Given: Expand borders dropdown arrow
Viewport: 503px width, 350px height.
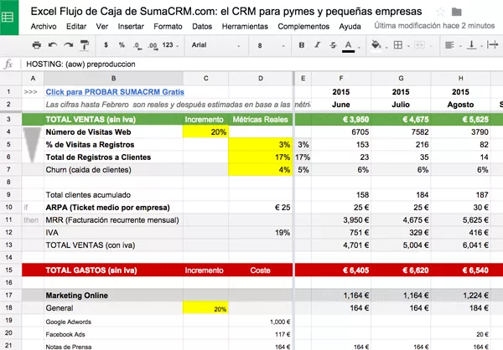Looking at the screenshot, I should coord(408,47).
